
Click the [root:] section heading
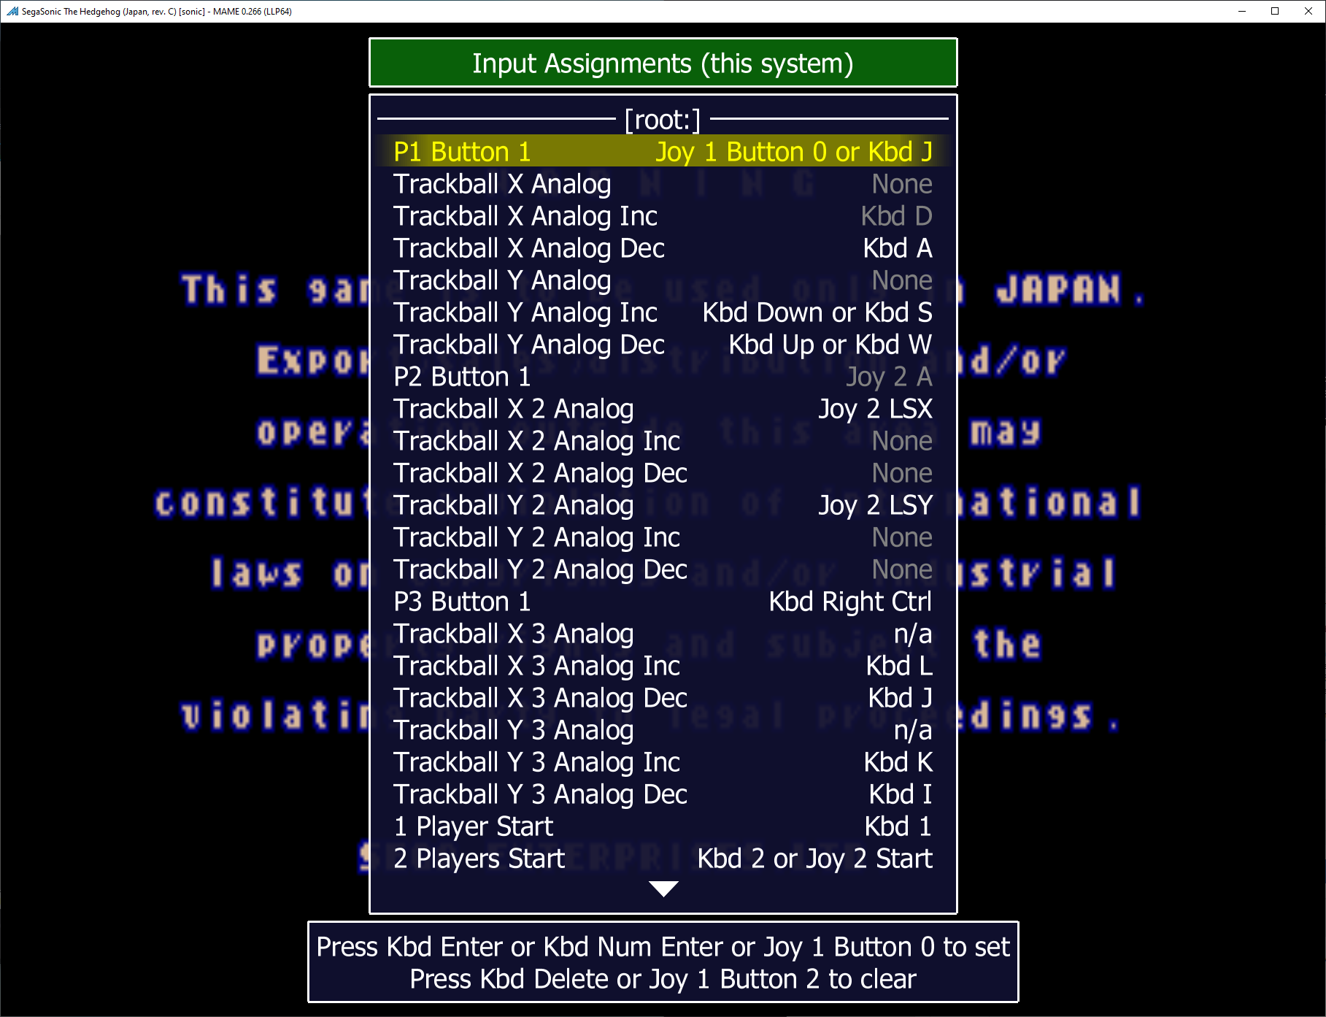click(663, 119)
